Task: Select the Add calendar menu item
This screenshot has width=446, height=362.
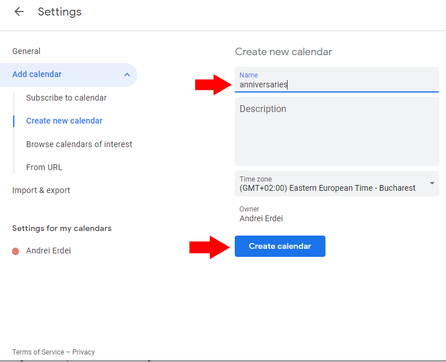Action: (37, 74)
